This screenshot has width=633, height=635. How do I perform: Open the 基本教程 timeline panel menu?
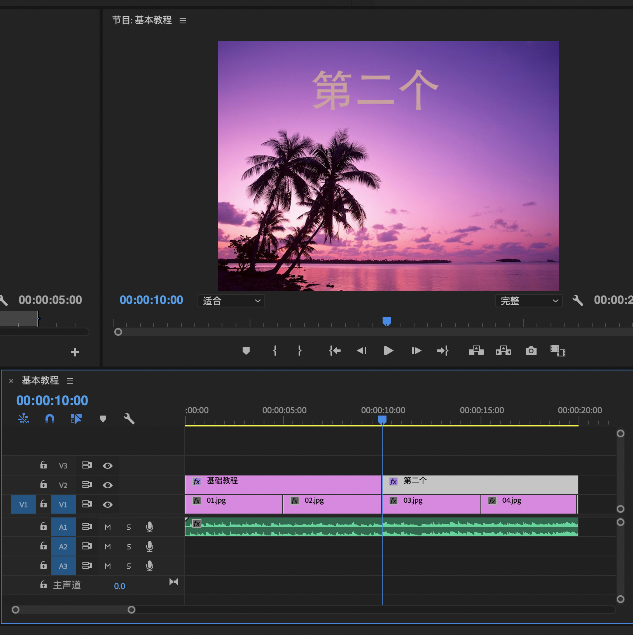click(x=70, y=381)
